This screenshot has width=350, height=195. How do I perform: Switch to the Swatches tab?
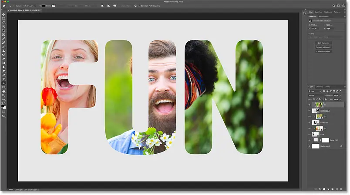pyautogui.click(x=319, y=12)
